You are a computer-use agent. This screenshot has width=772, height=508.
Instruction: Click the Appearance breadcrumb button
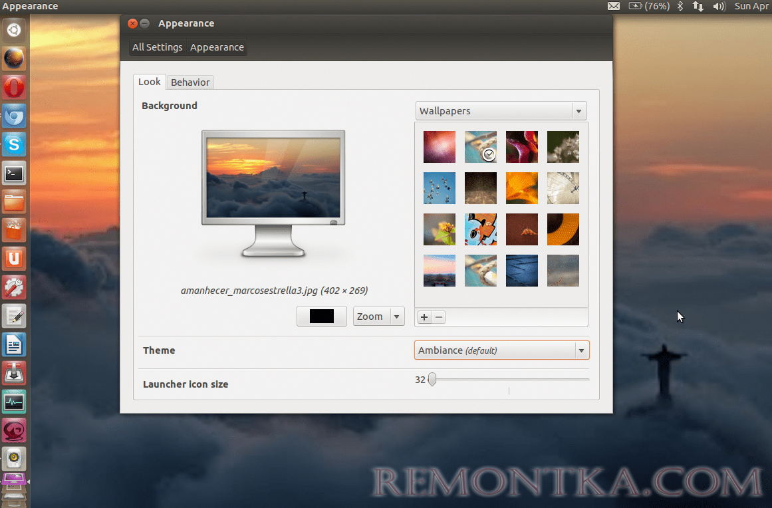click(217, 47)
